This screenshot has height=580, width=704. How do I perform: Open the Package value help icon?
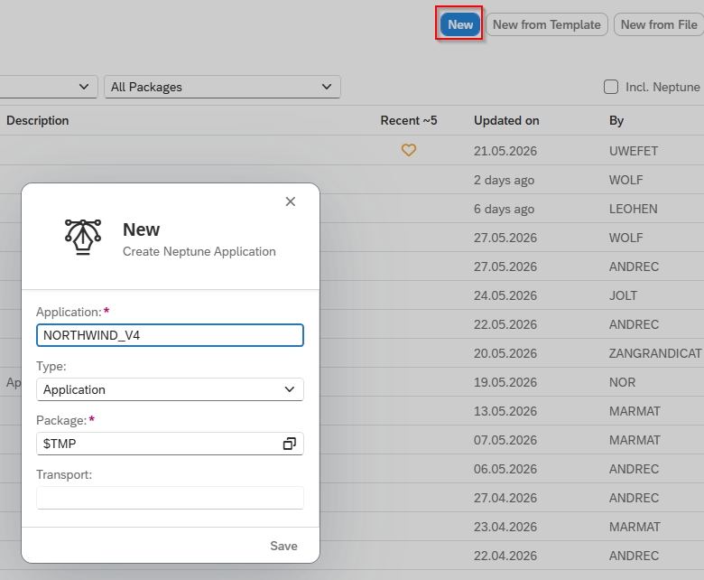click(290, 444)
